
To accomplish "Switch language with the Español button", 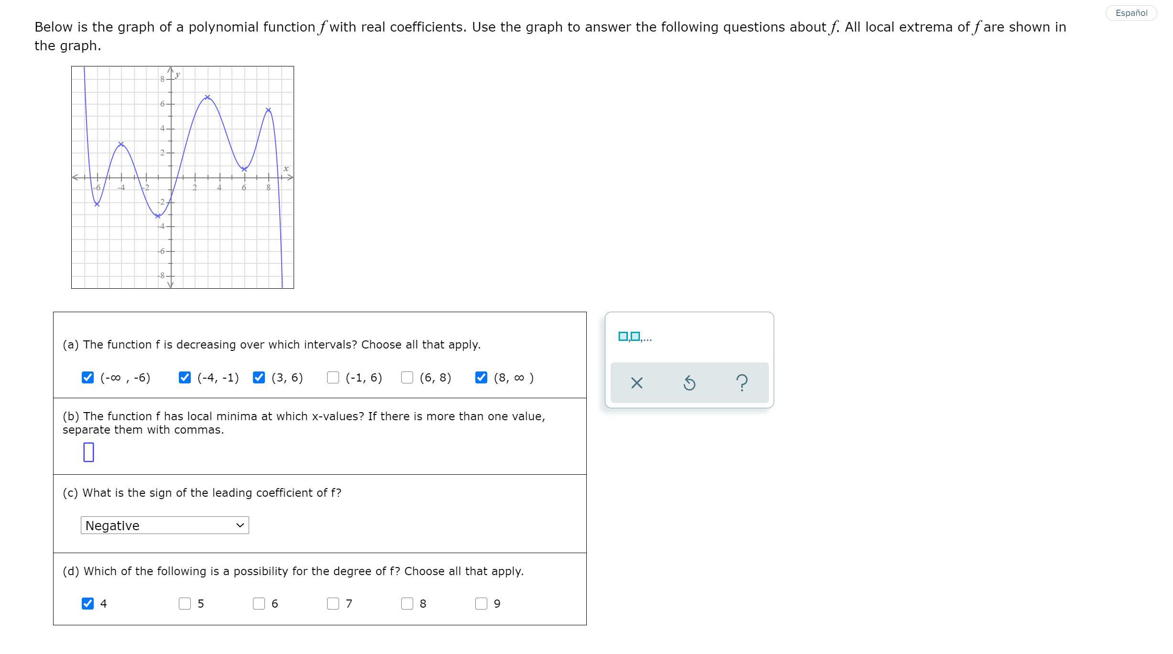I will click(x=1131, y=13).
